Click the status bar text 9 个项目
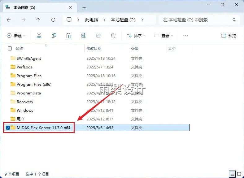The image size is (244, 178). [x=12, y=174]
